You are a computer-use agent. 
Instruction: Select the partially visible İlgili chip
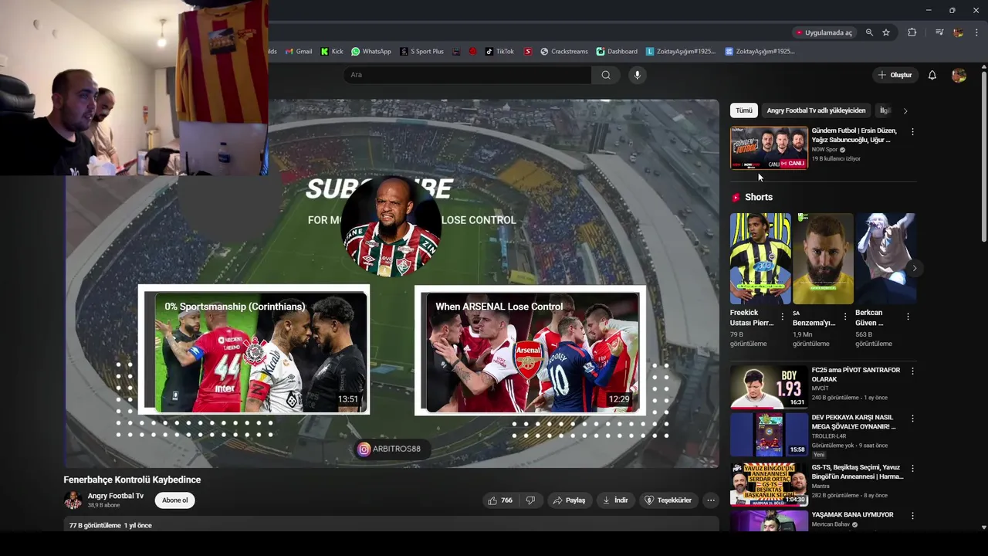pos(885,110)
